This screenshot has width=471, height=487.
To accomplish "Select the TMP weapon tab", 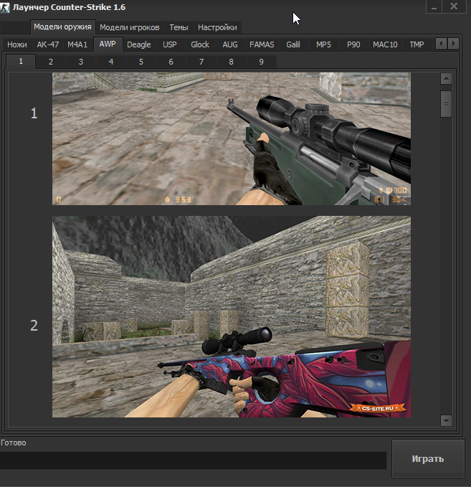I will point(417,44).
